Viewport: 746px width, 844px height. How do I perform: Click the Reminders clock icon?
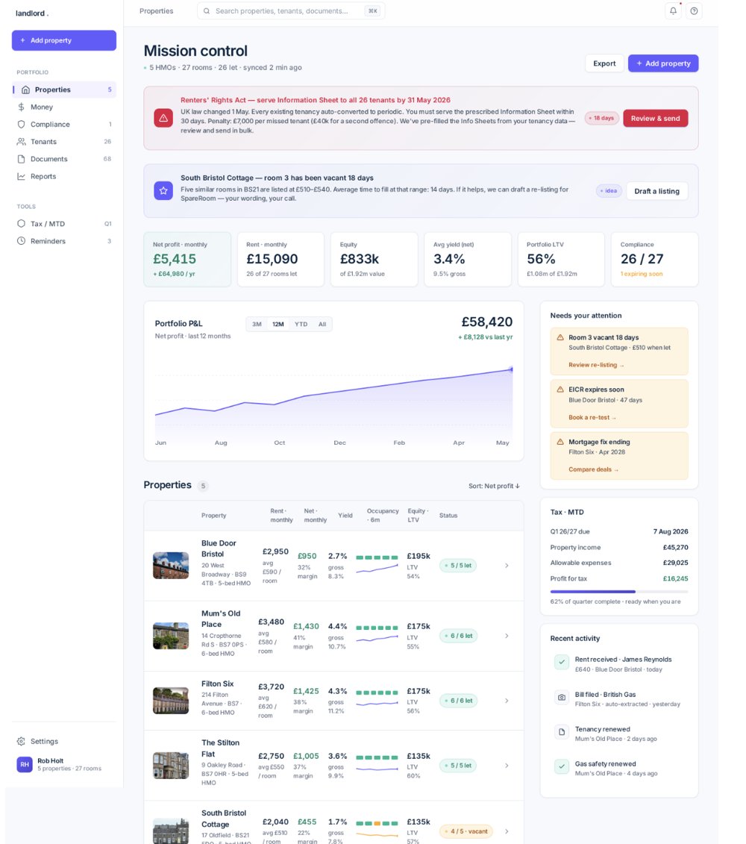[x=21, y=241]
